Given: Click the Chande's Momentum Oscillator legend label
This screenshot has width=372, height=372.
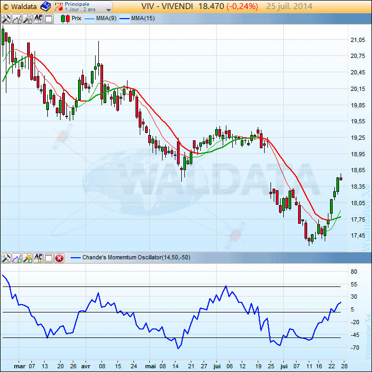Looking at the screenshot, I should [136, 257].
